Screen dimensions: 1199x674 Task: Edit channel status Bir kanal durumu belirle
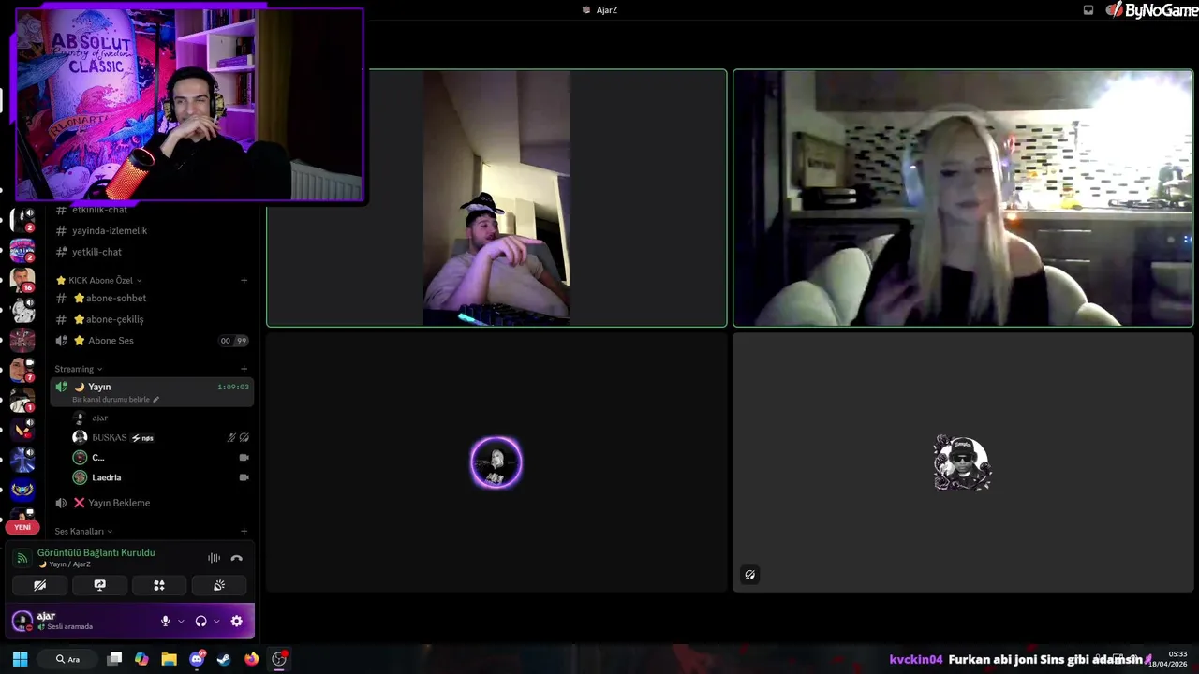(115, 400)
